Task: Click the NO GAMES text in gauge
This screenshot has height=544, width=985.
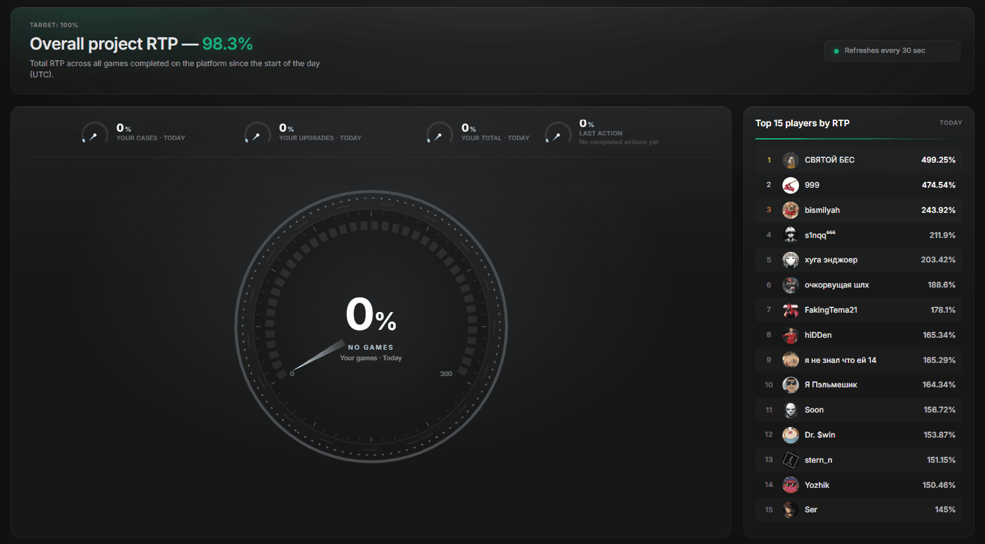Action: (x=371, y=348)
